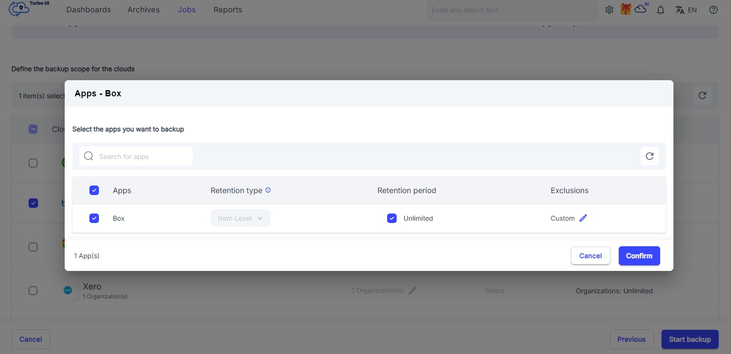Open the Reports tab
The image size is (731, 354).
(228, 9)
